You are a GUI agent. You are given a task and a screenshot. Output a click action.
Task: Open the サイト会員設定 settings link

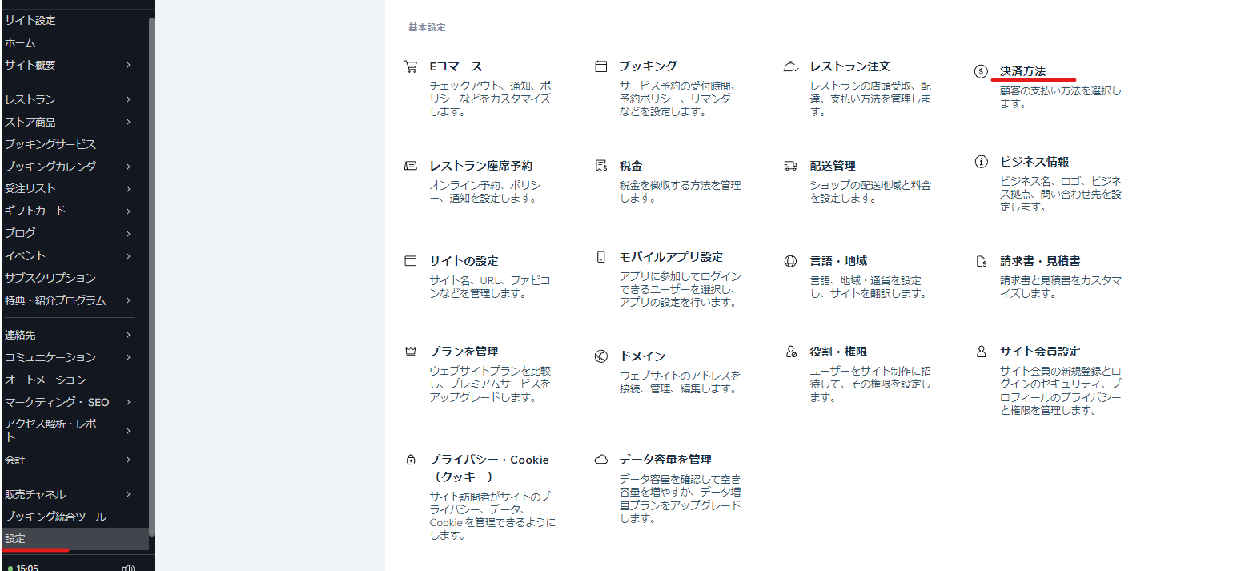tap(1039, 352)
